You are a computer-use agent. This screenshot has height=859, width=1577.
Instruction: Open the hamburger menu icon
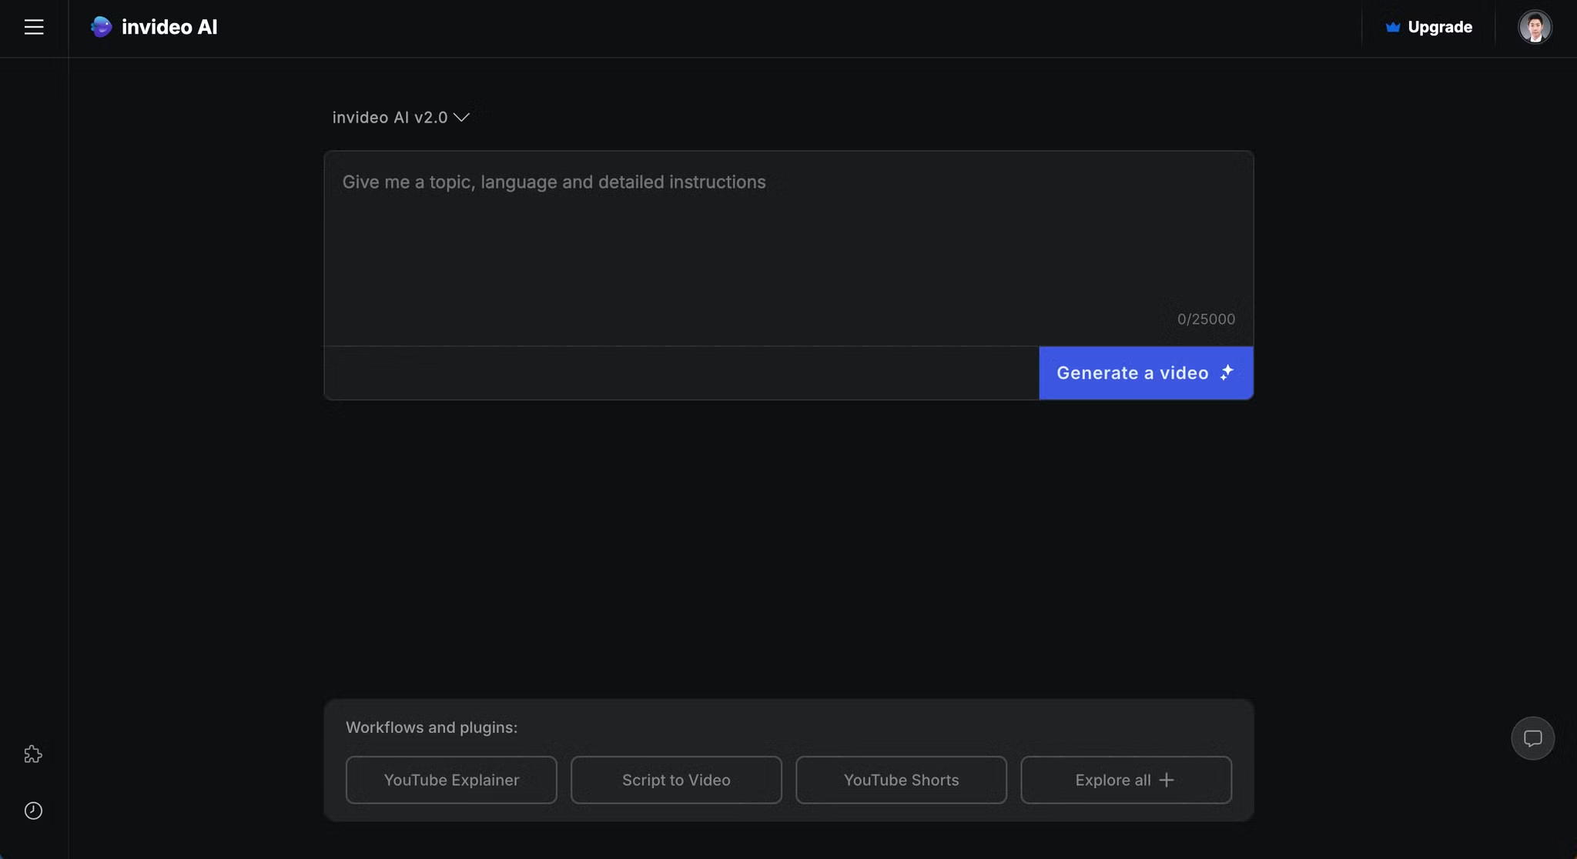pyautogui.click(x=34, y=27)
